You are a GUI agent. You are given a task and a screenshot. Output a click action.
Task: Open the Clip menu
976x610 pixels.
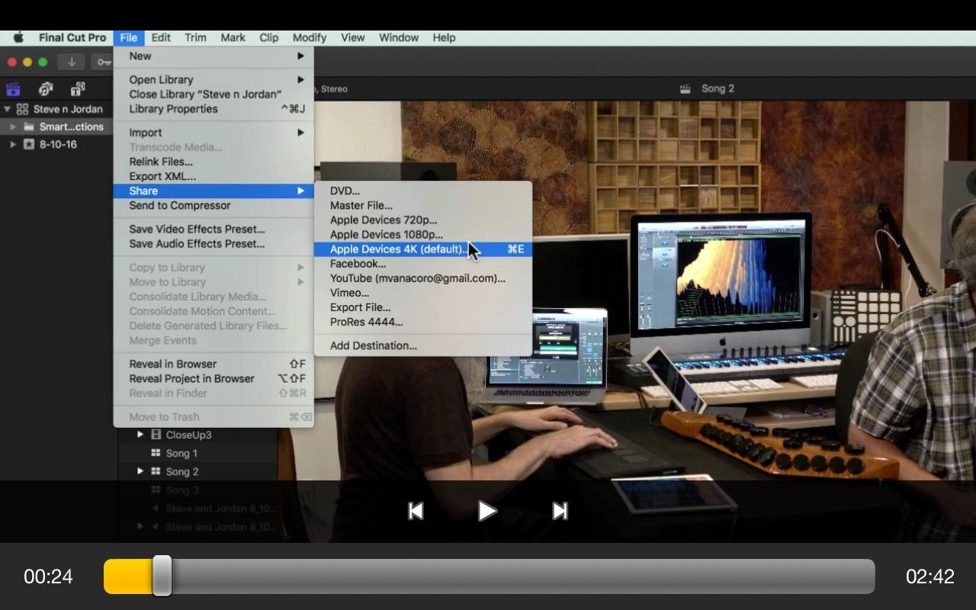click(268, 37)
